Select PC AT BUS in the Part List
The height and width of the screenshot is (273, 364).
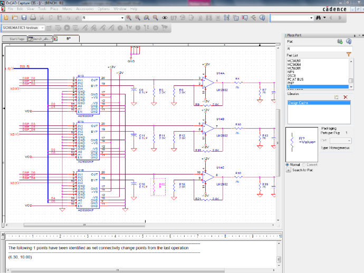[x=318, y=80]
